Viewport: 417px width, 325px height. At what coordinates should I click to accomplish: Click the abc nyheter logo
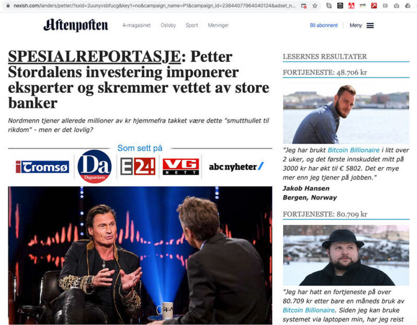(x=236, y=166)
